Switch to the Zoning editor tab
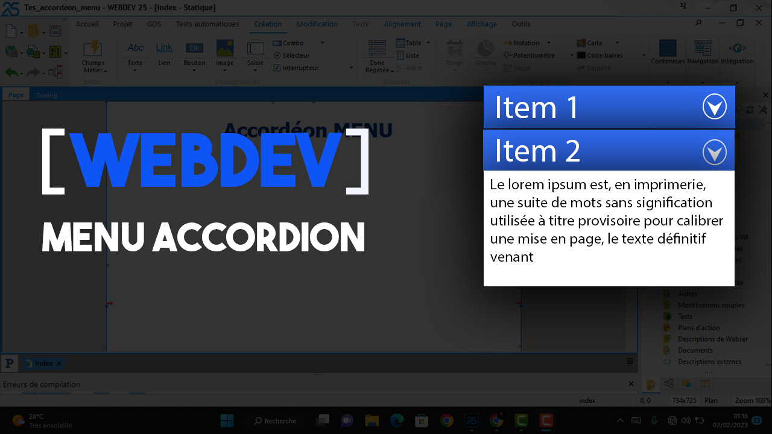Image resolution: width=772 pixels, height=434 pixels. [x=46, y=95]
